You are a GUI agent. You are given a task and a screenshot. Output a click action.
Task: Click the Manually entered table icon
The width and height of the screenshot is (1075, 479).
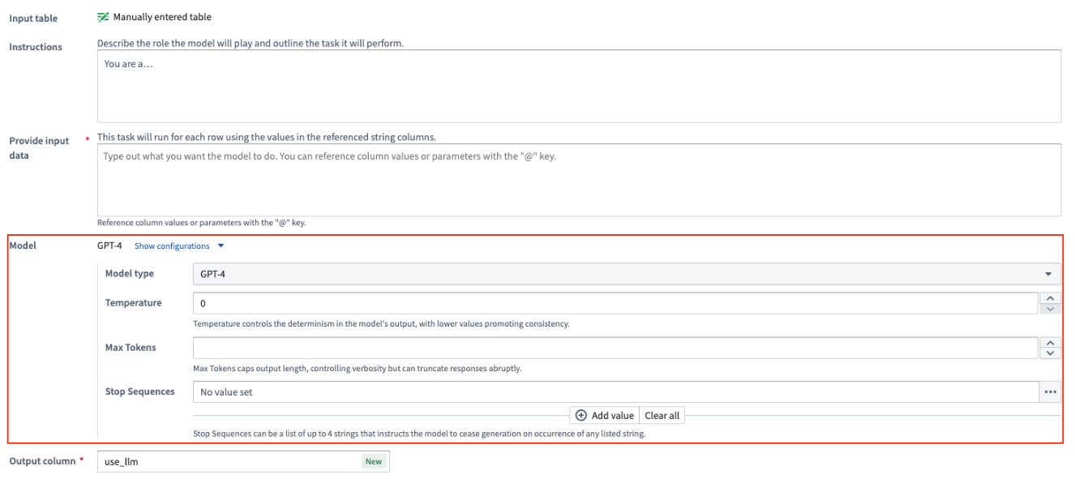click(103, 16)
